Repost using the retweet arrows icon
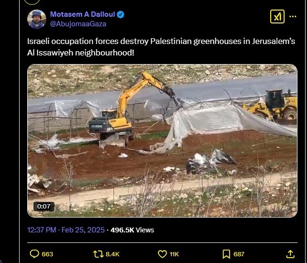Image resolution: width=307 pixels, height=263 pixels. (98, 254)
